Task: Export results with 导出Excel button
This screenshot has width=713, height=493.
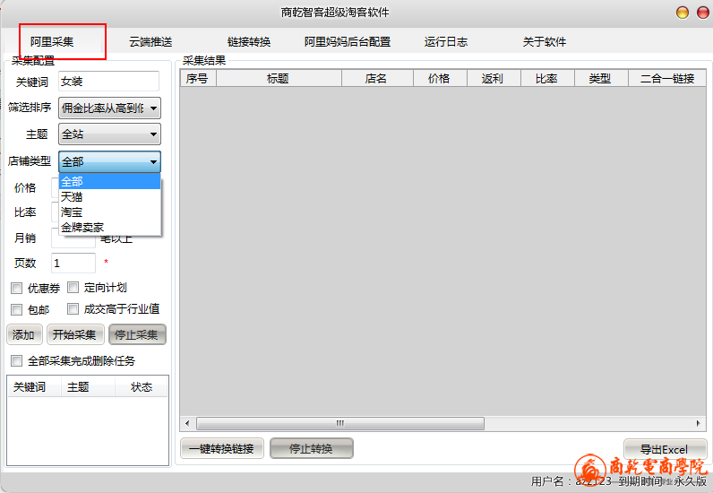Action: 666,449
